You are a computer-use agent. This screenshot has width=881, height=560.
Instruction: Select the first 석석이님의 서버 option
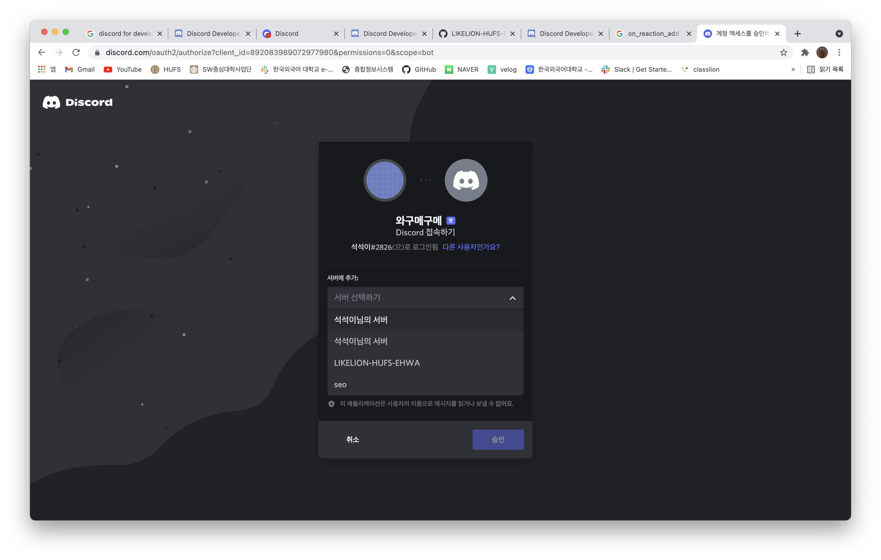tap(425, 320)
